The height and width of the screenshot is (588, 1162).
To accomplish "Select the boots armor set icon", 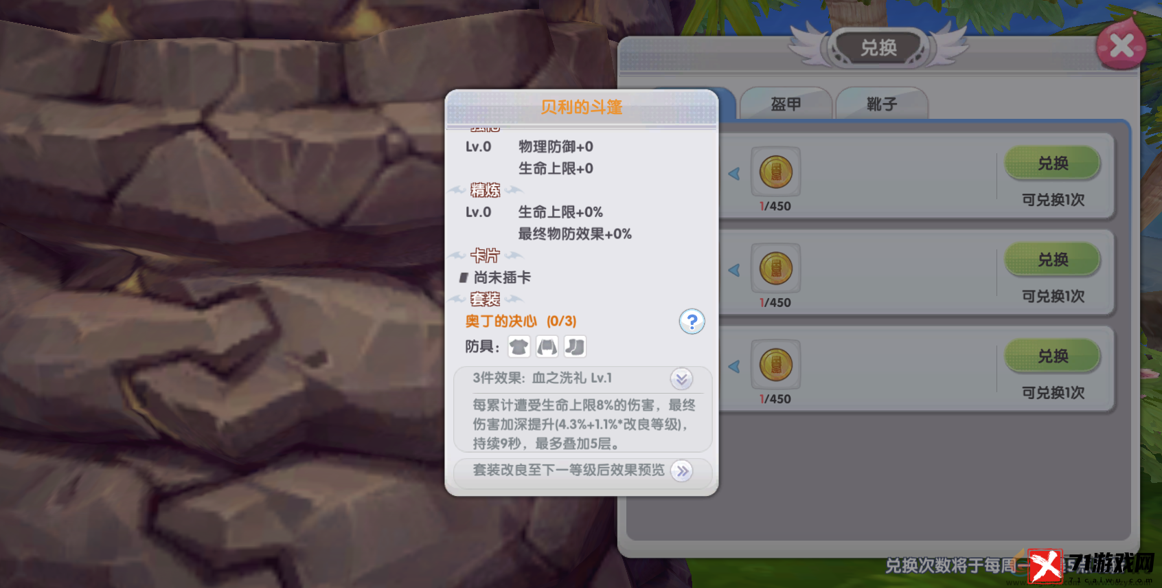I will click(575, 347).
